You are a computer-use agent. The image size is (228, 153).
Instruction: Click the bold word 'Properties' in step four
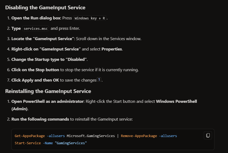[x=112, y=49]
